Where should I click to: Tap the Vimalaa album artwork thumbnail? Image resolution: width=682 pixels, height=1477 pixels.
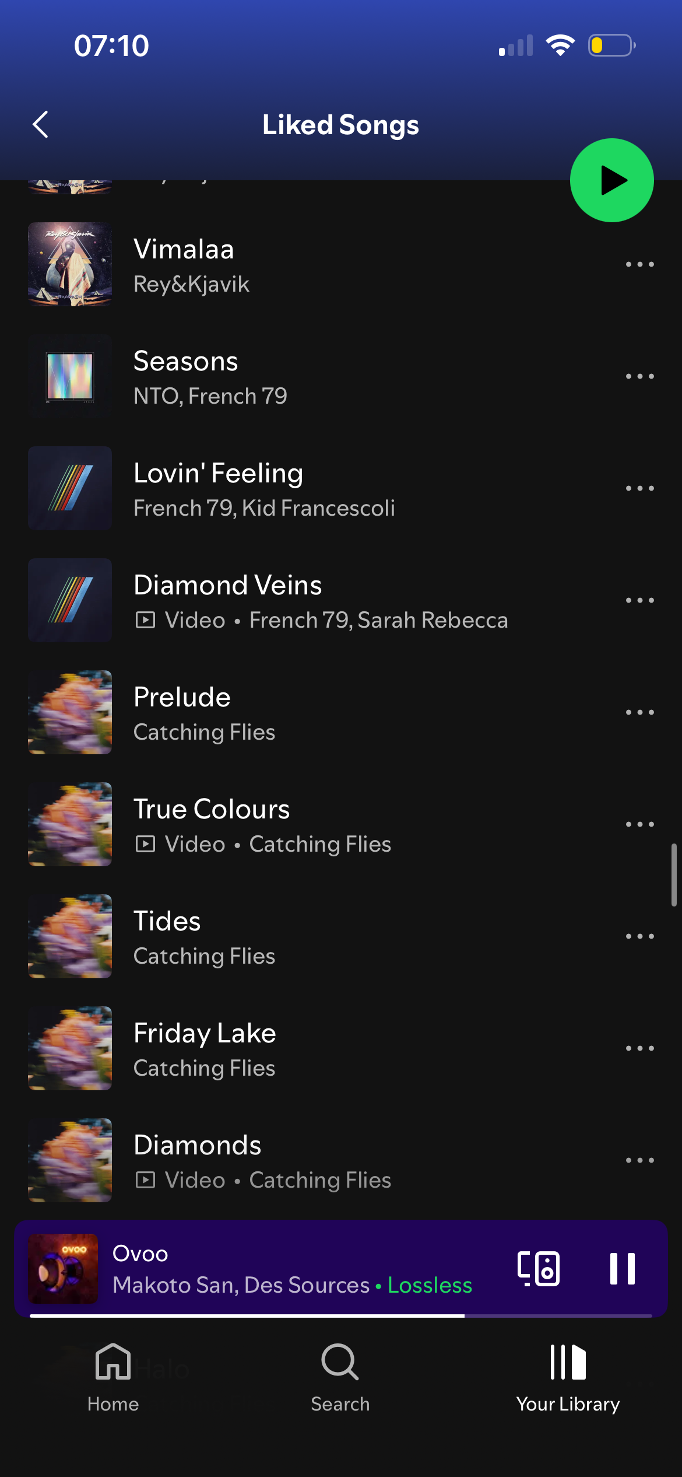[x=70, y=264]
